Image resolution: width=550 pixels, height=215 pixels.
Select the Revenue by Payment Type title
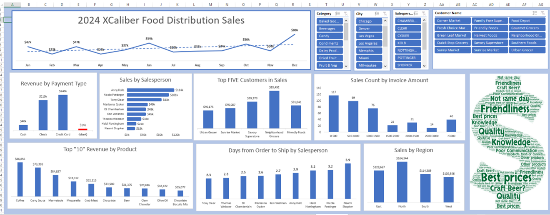[x=54, y=84]
